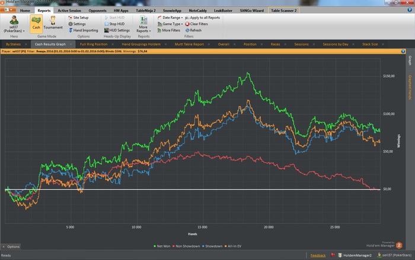Close the Multi Table Report tab
Viewport: 415px width, 260px height.
point(209,45)
